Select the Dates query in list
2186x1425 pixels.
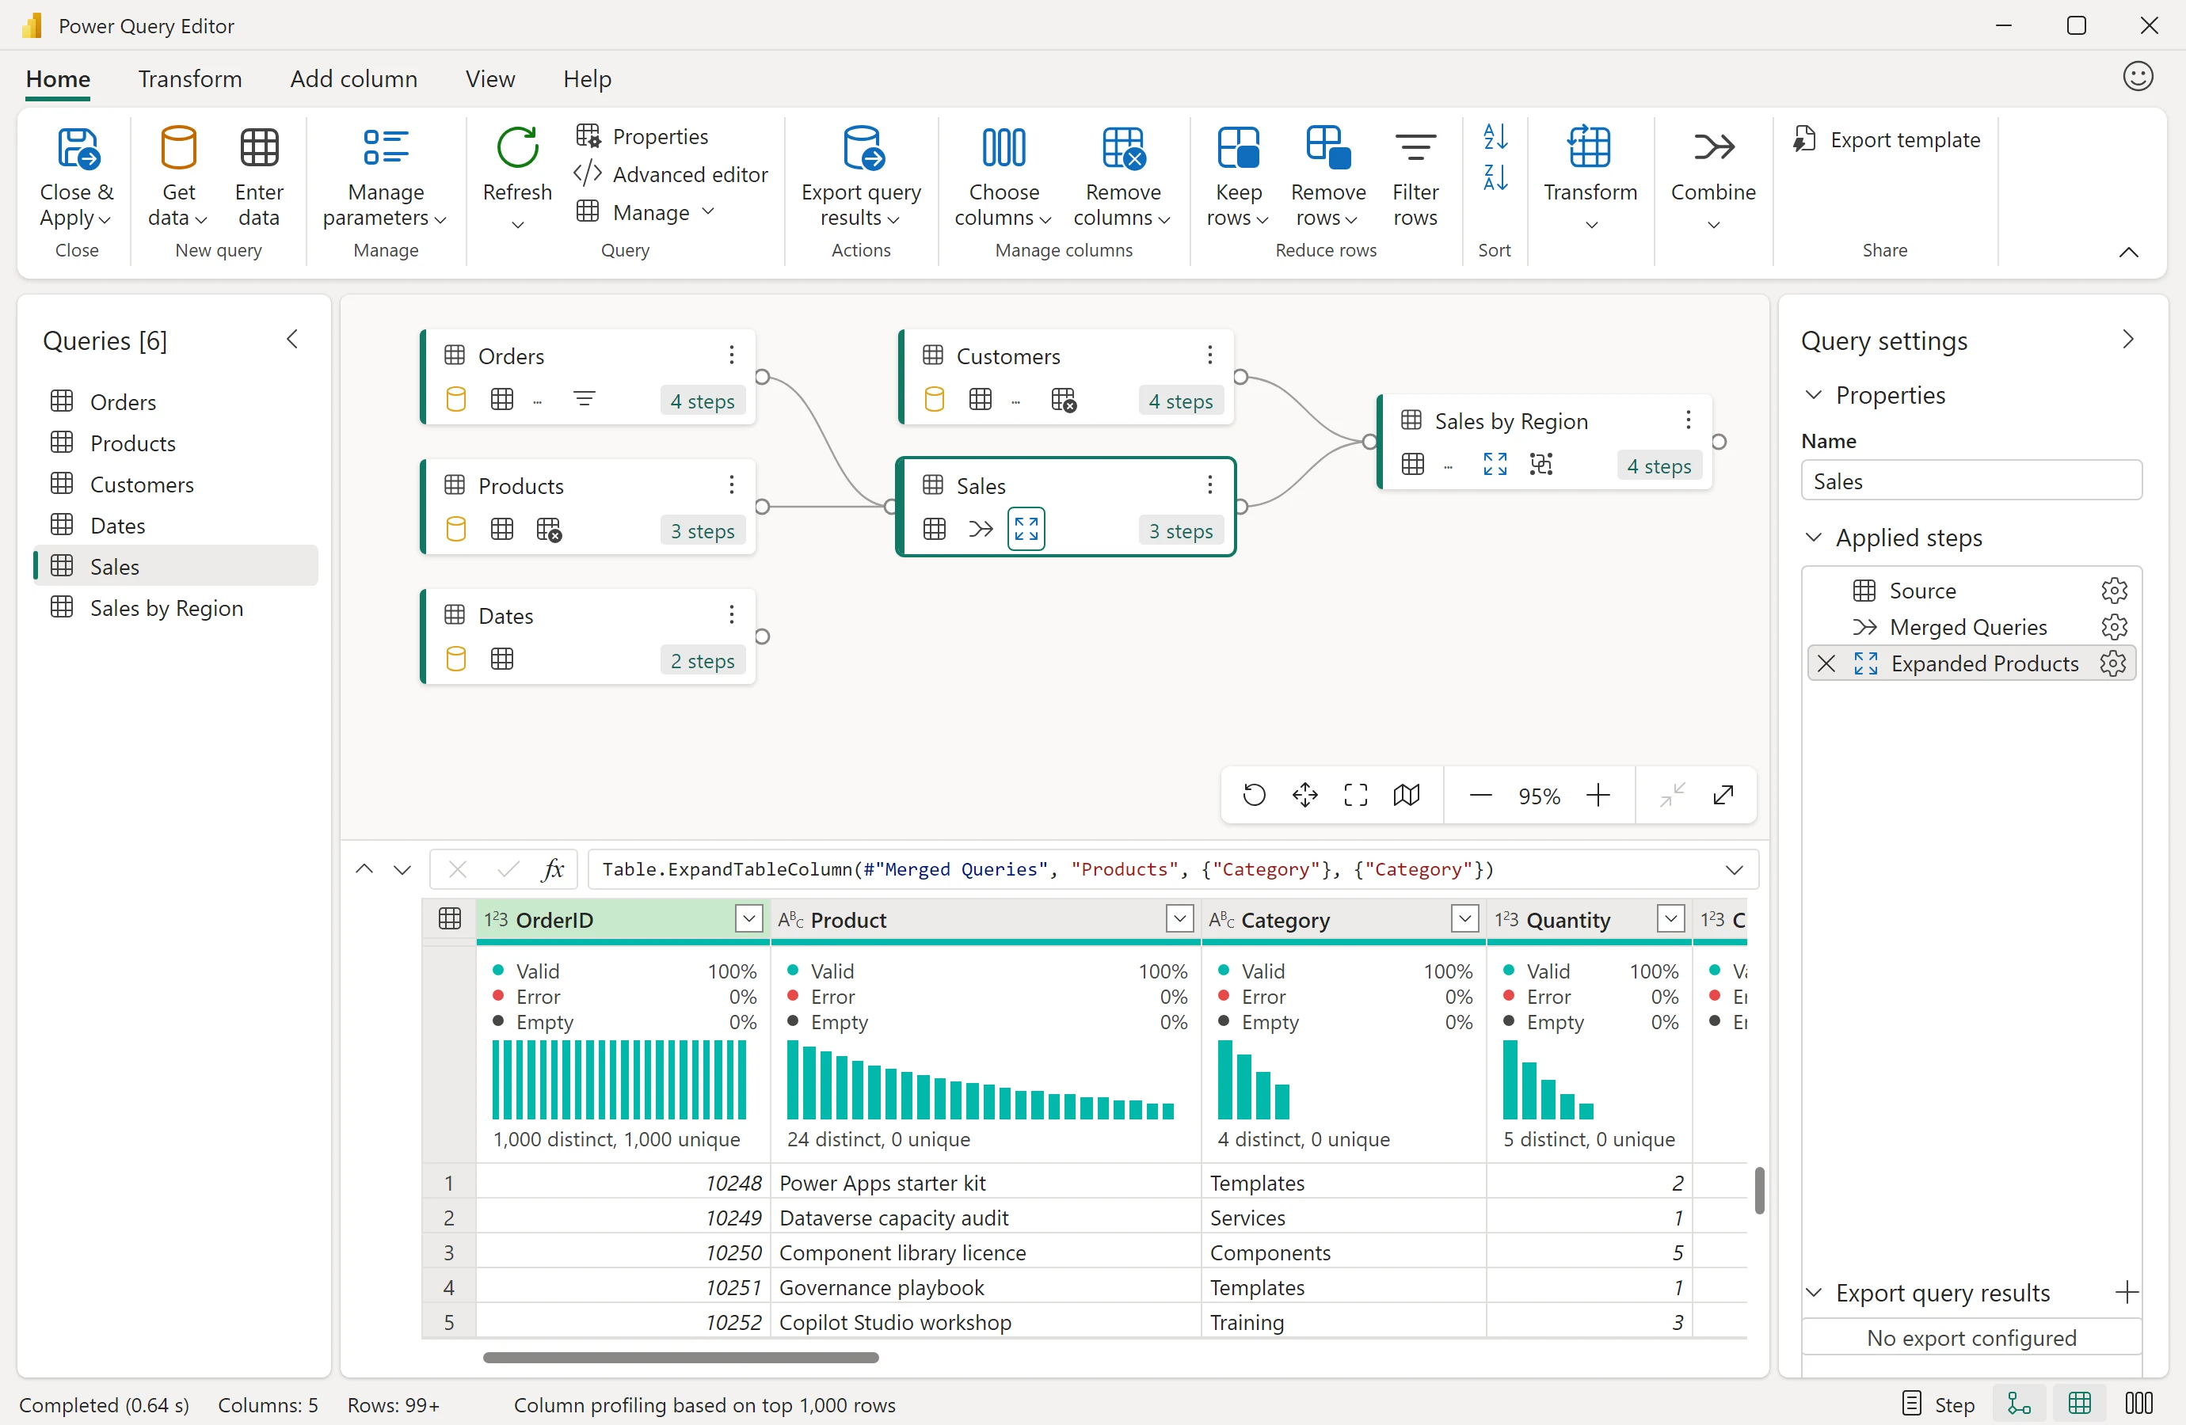[177, 525]
